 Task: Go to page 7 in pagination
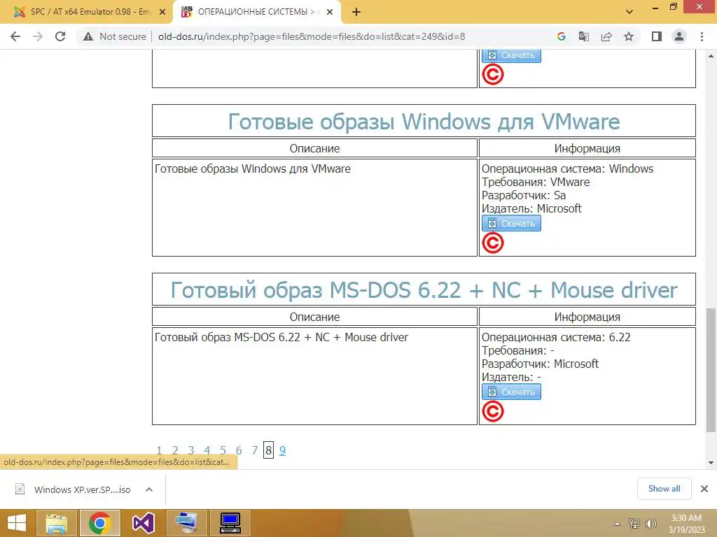[255, 451]
